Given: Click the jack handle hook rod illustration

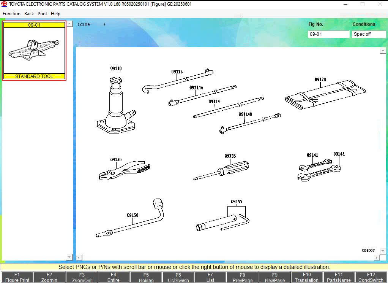Looking at the screenshot, I should pos(177,82).
